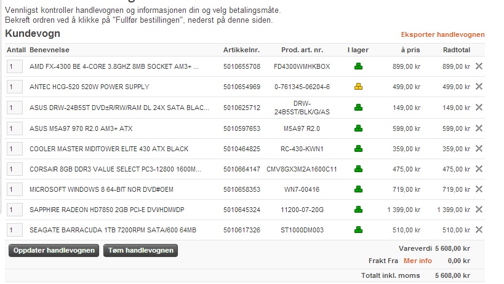This screenshot has width=504, height=284.
Task: Click stock icon for SAPPHIRE RADEON
Action: (x=358, y=210)
